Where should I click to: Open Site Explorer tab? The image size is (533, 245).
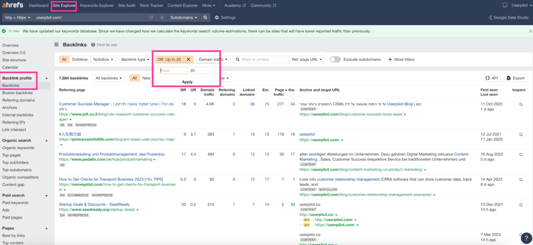coord(64,5)
